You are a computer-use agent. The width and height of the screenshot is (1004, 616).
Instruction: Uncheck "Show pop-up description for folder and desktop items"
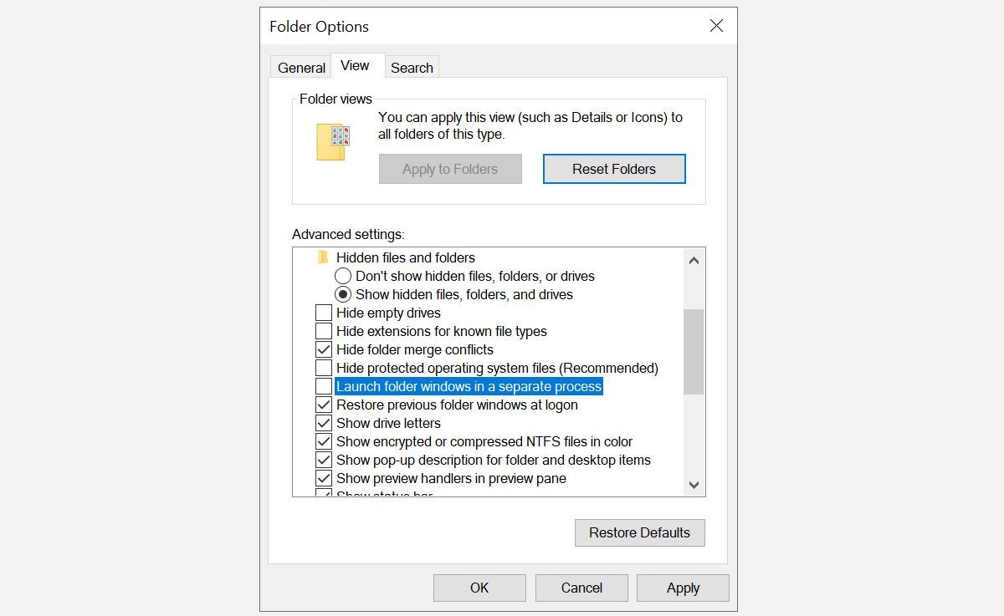[x=324, y=460]
